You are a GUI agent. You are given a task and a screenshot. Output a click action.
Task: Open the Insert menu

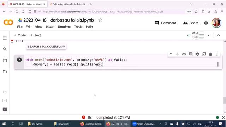pyautogui.click(x=50, y=27)
